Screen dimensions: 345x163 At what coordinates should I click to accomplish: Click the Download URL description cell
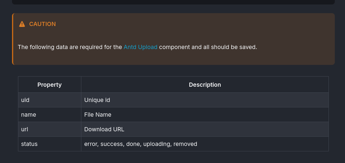point(205,130)
